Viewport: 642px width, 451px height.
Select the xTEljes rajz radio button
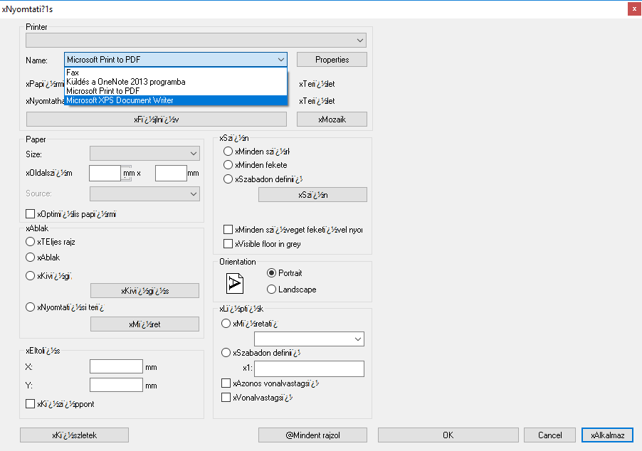point(31,243)
